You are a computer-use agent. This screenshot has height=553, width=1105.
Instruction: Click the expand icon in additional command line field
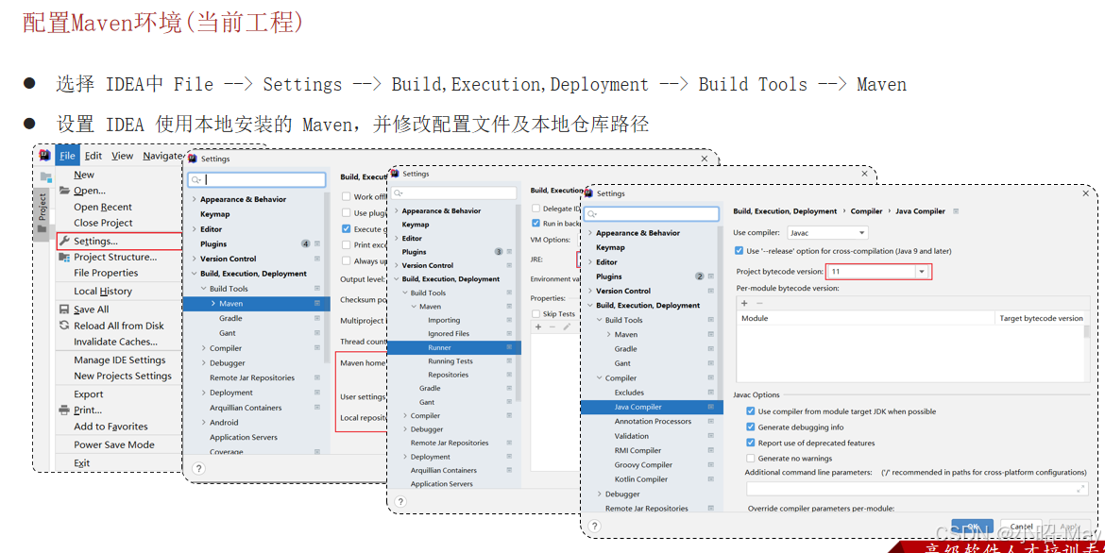pyautogui.click(x=1081, y=488)
